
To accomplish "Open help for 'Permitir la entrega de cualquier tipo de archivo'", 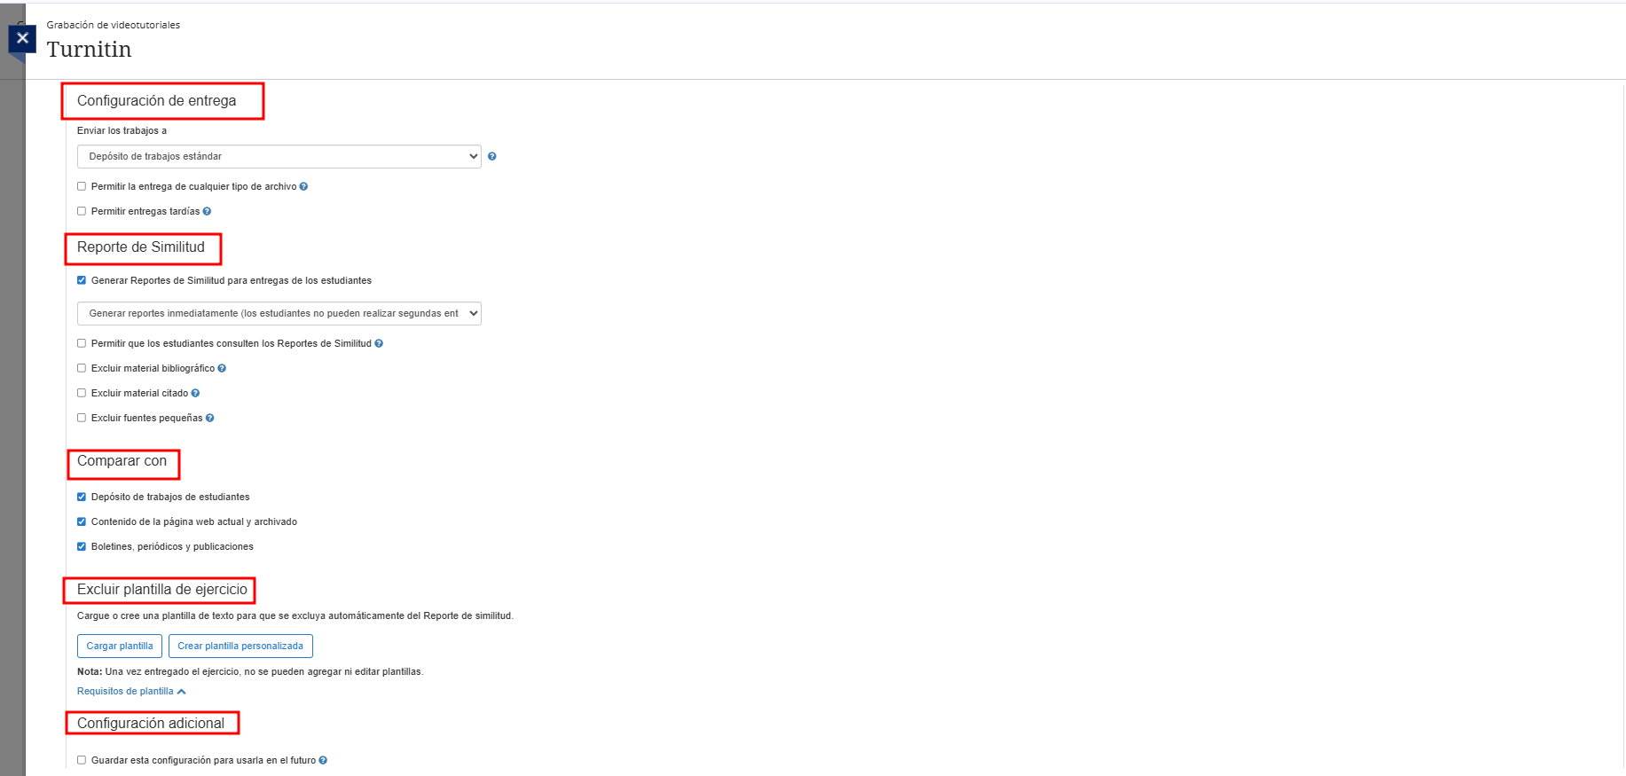I will click(x=303, y=187).
